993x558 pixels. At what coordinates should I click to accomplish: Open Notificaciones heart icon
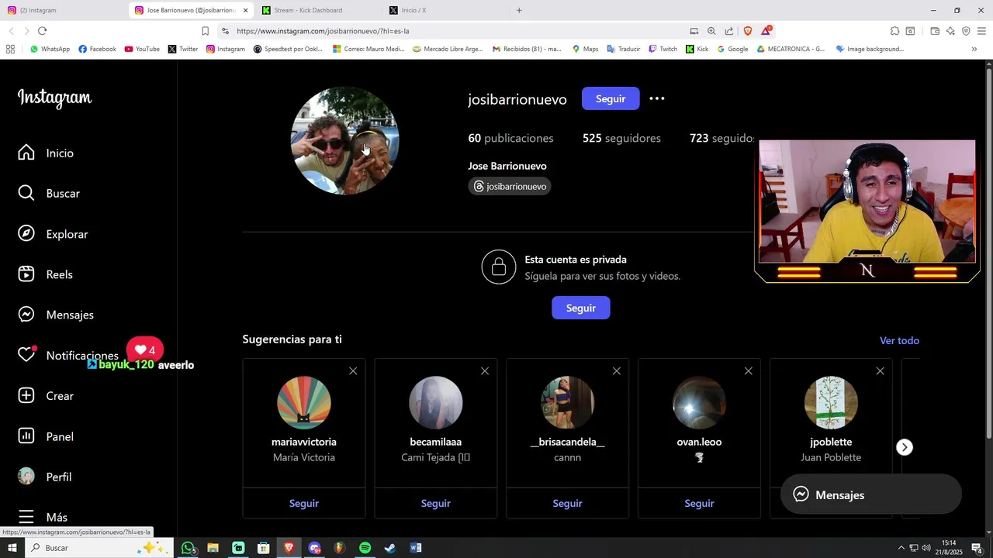pos(26,355)
